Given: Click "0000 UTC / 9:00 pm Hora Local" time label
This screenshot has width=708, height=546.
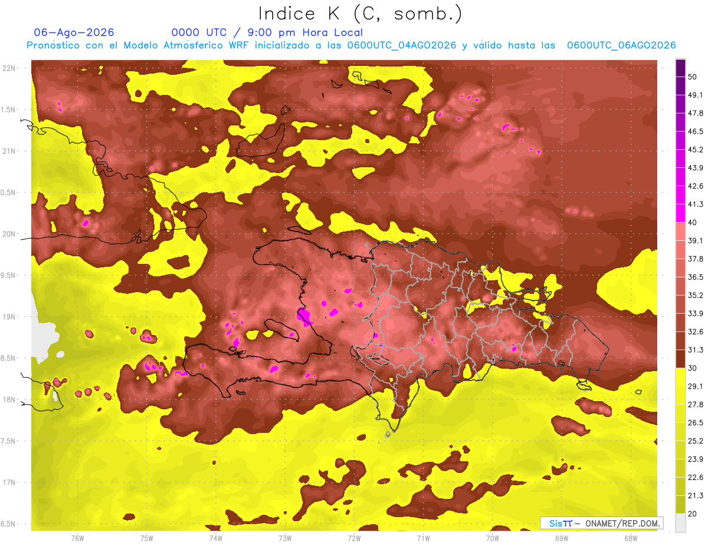Looking at the screenshot, I should click(267, 32).
